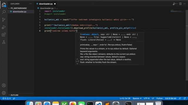Open the notifications bell in status bar
This screenshot has height=105, width=188.
(184, 99)
